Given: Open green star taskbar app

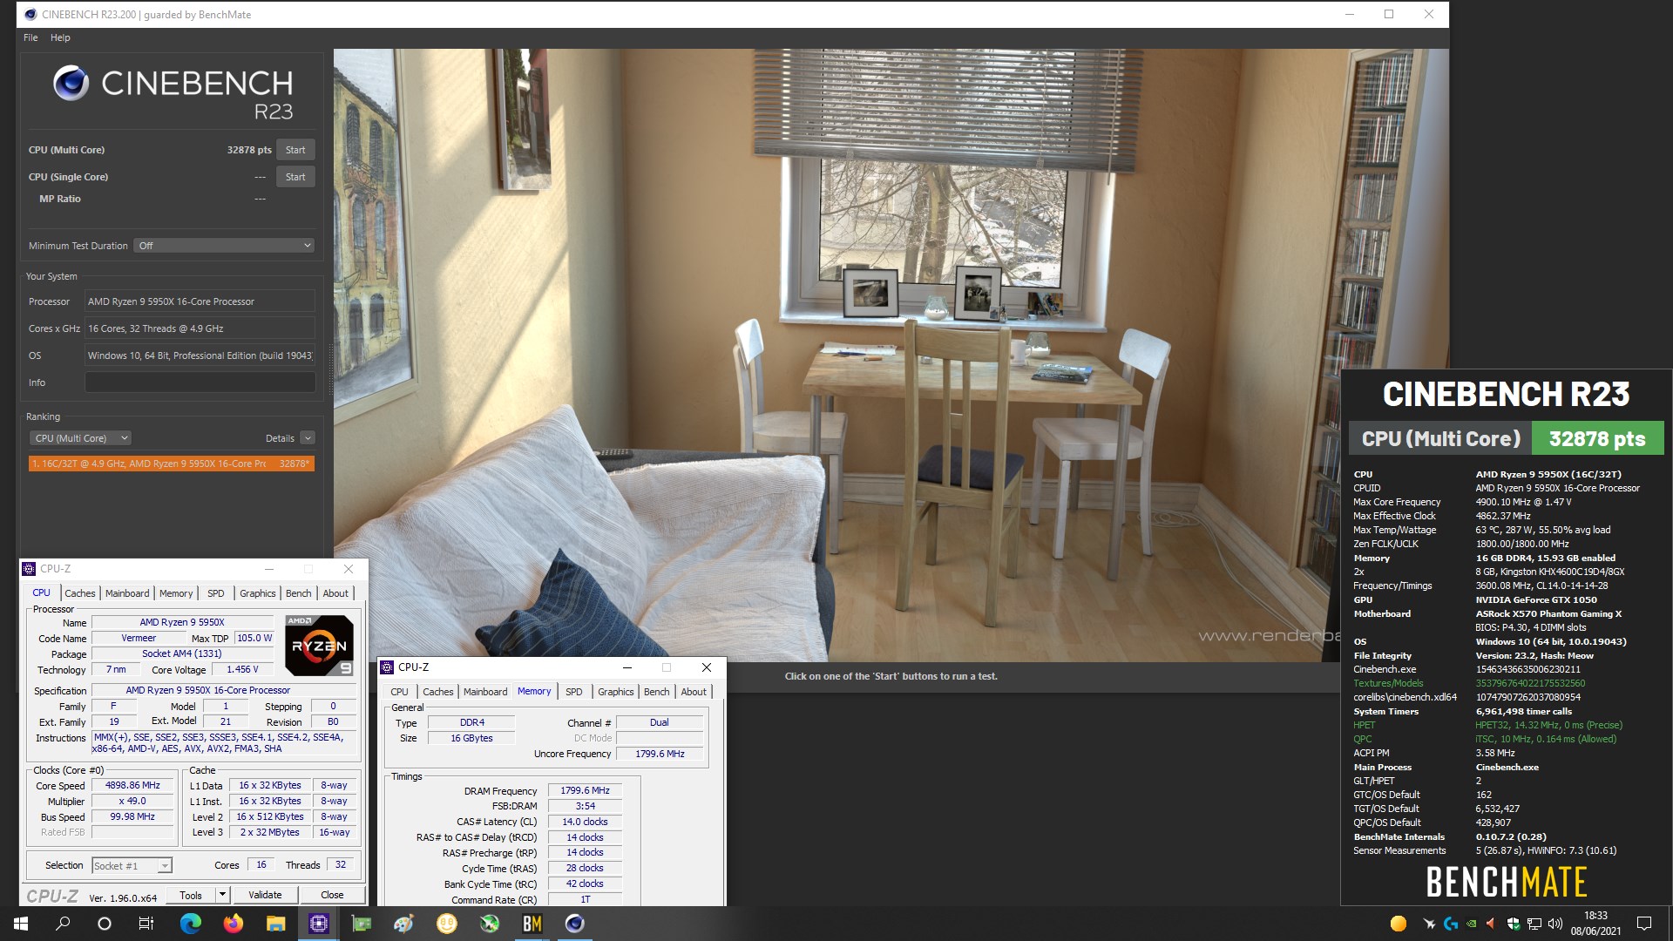Looking at the screenshot, I should click(x=489, y=924).
